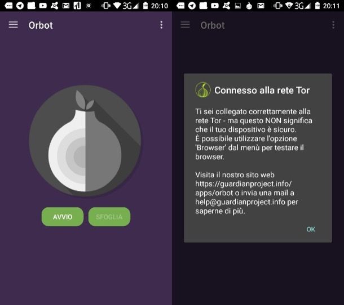Image resolution: width=344 pixels, height=305 pixels.
Task: Confirm the Tor dialog with OK
Action: (x=311, y=229)
